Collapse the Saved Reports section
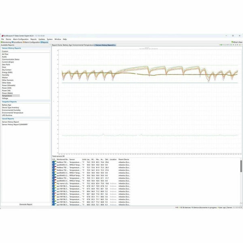This screenshot has height=243, width=243. [x=8, y=119]
